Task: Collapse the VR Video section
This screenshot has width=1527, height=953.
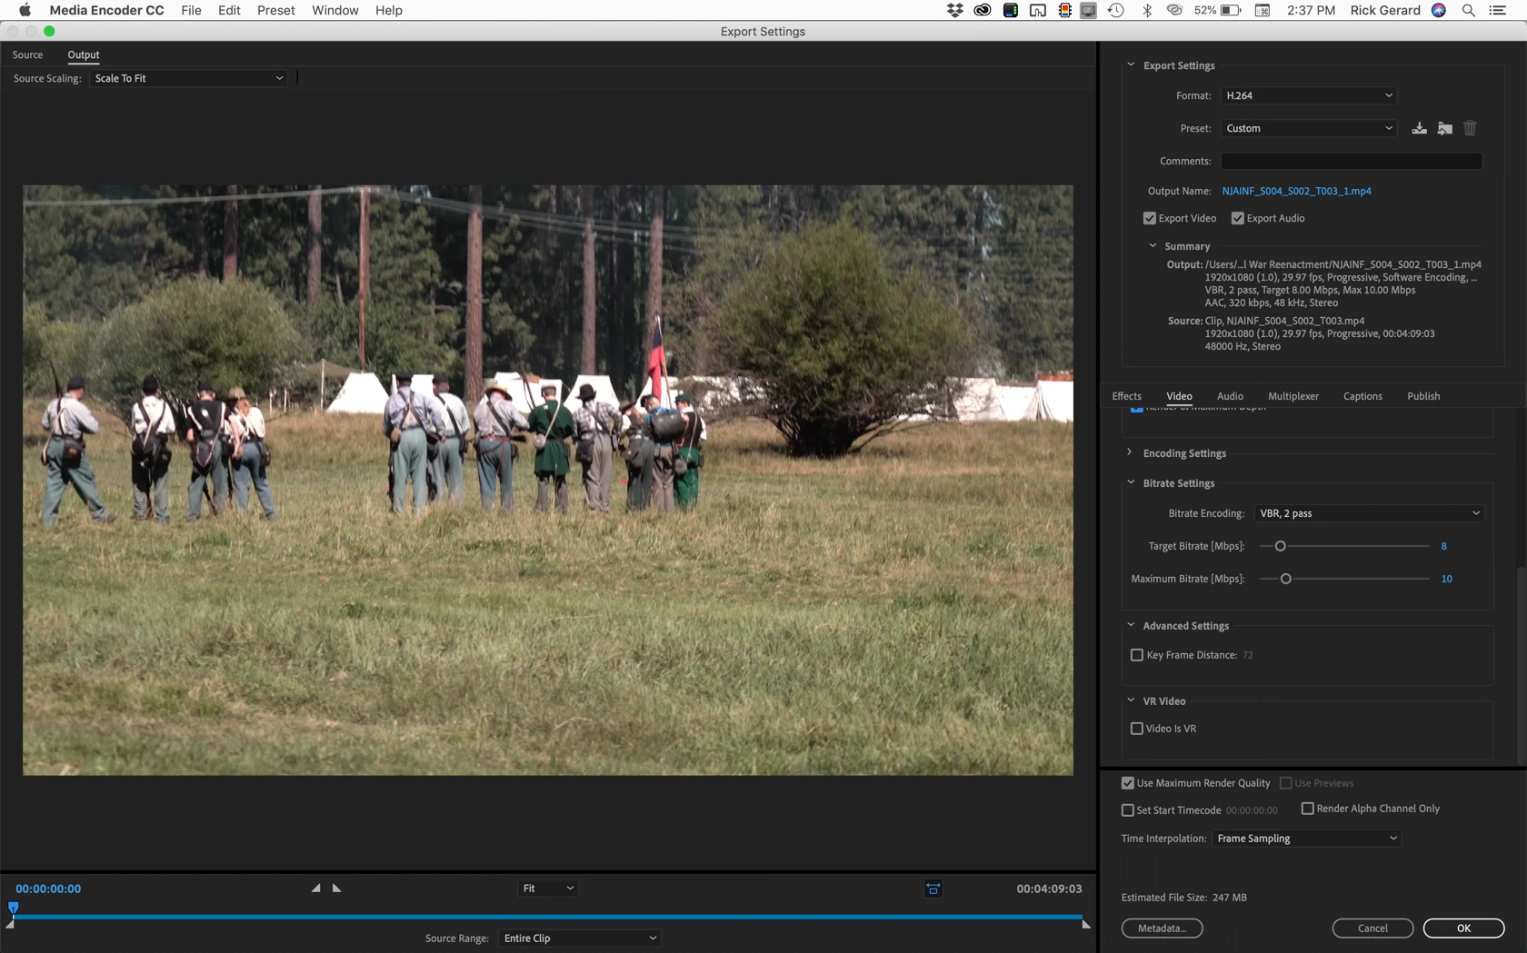Action: [x=1131, y=700]
